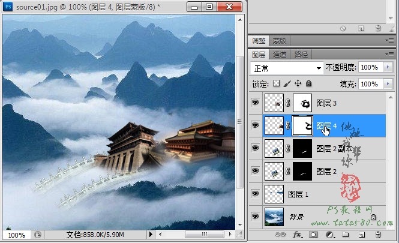Create a new layer group folder
Screen dimensions: 399x243
[346, 235]
